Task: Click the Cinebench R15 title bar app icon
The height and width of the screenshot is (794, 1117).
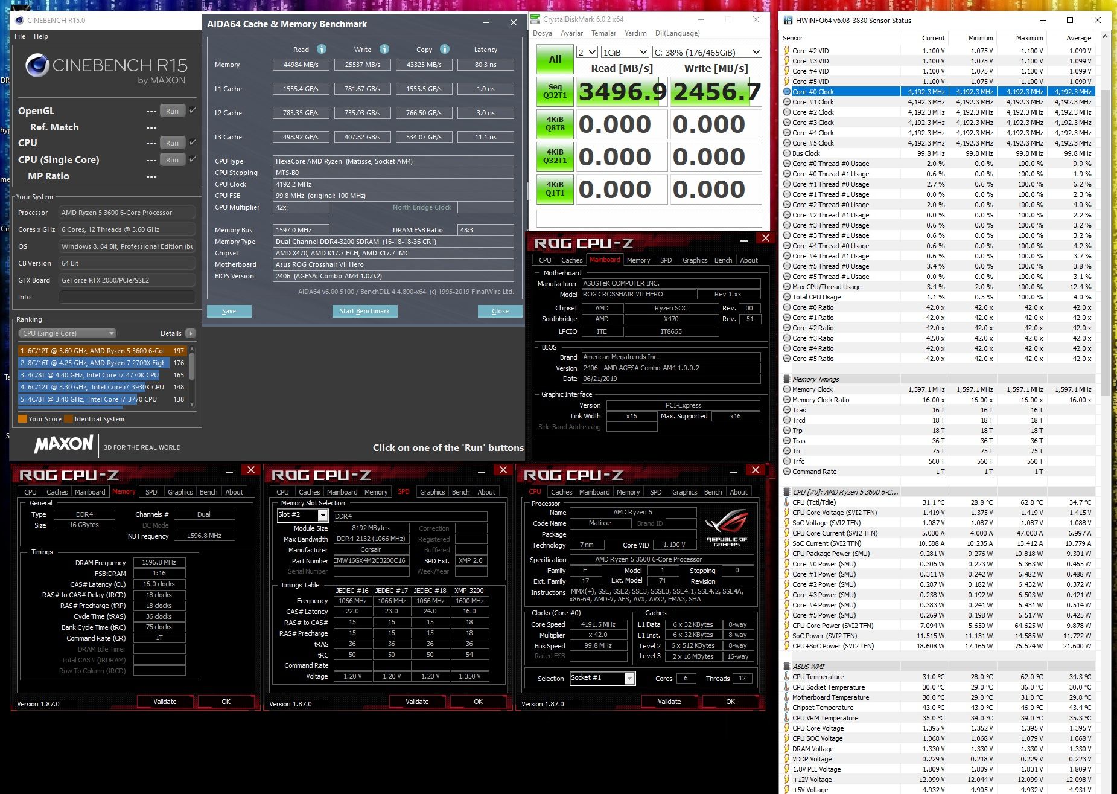Action: pos(19,20)
